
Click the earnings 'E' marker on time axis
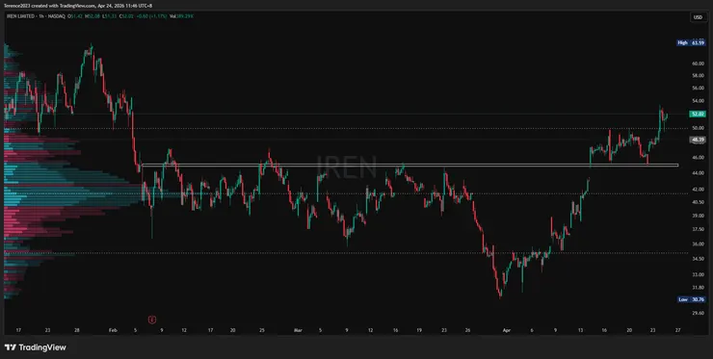click(x=153, y=320)
